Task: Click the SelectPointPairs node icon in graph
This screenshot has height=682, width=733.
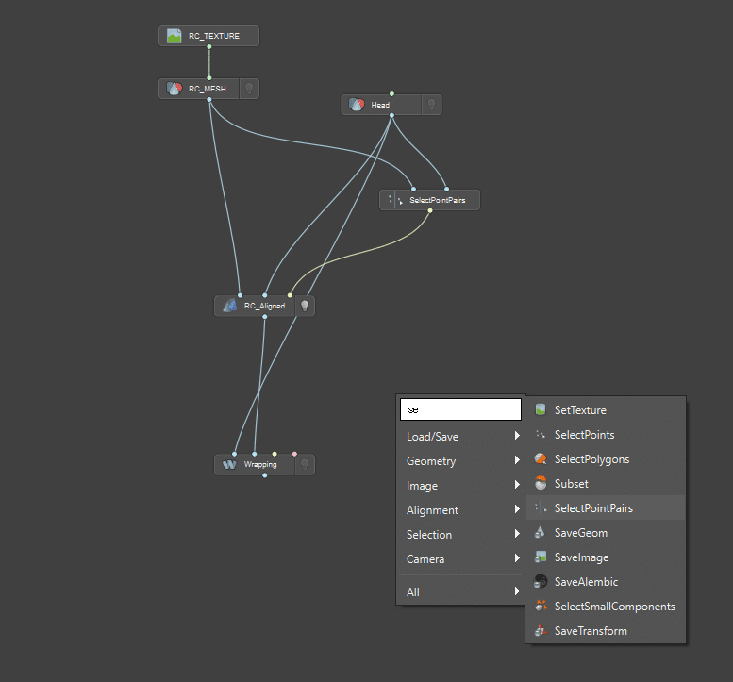Action: [395, 200]
